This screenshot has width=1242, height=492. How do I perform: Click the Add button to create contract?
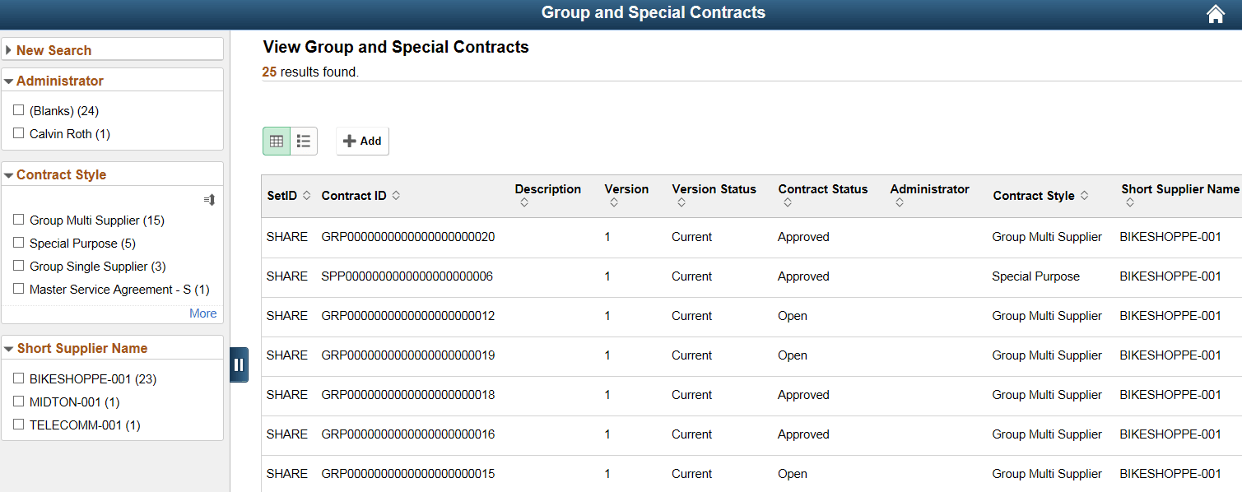pos(362,141)
